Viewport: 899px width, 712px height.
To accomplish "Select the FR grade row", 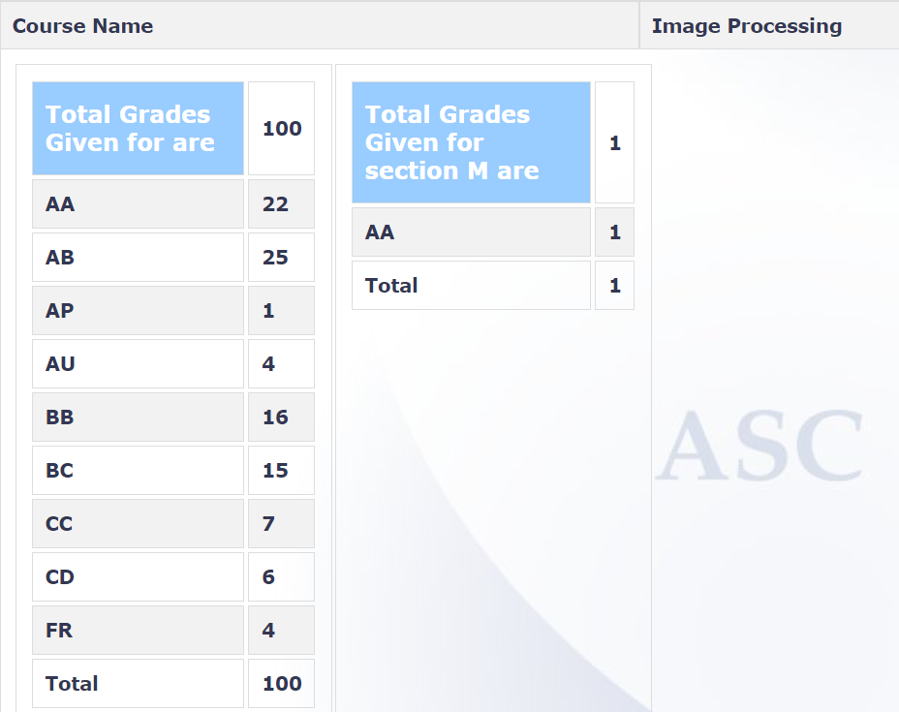I will pos(138,630).
